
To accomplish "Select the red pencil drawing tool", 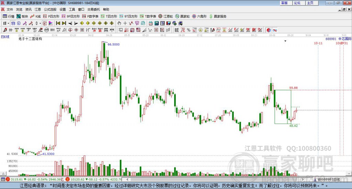I will click(x=5, y=30).
